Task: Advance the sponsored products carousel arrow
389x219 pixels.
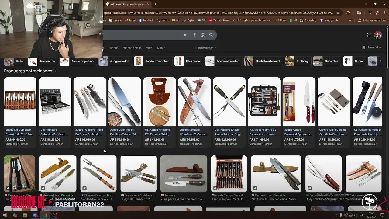Action: pyautogui.click(x=377, y=112)
